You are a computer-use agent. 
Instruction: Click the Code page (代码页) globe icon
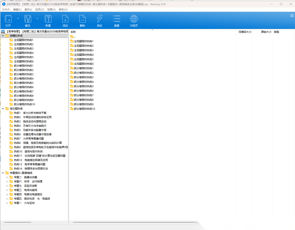[x=134, y=19]
